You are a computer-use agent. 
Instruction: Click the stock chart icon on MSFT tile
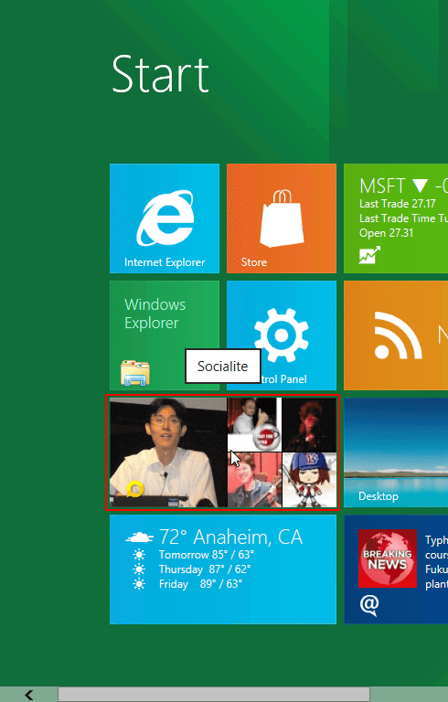click(369, 255)
